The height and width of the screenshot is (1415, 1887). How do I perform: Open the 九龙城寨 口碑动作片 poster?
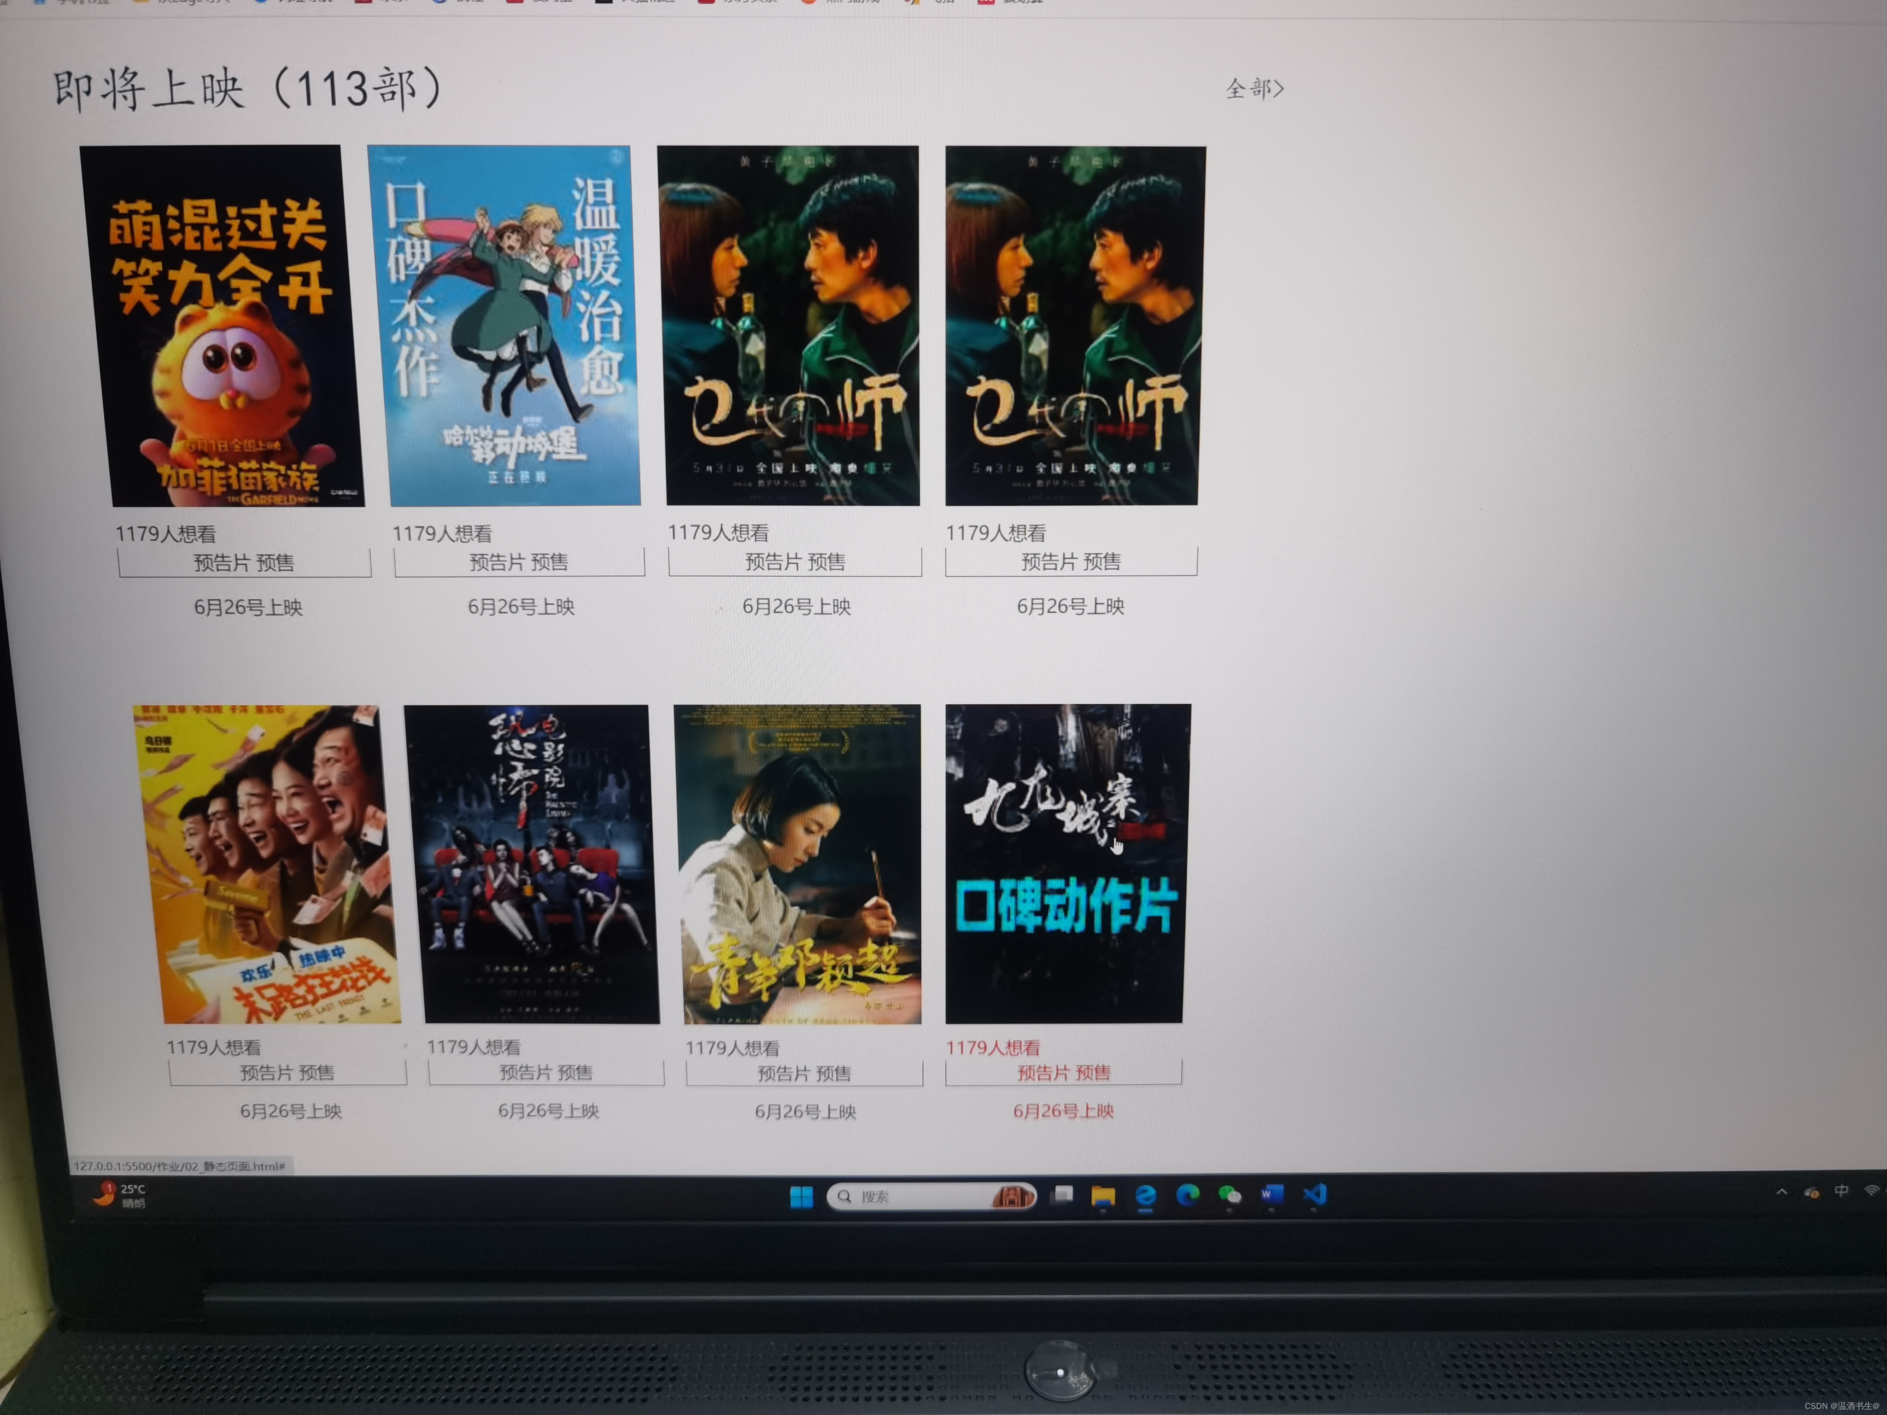pyautogui.click(x=1067, y=863)
